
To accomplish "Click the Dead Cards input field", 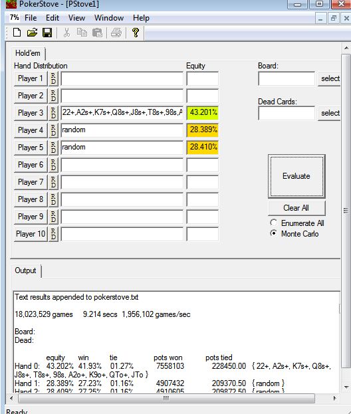I will coord(287,113).
